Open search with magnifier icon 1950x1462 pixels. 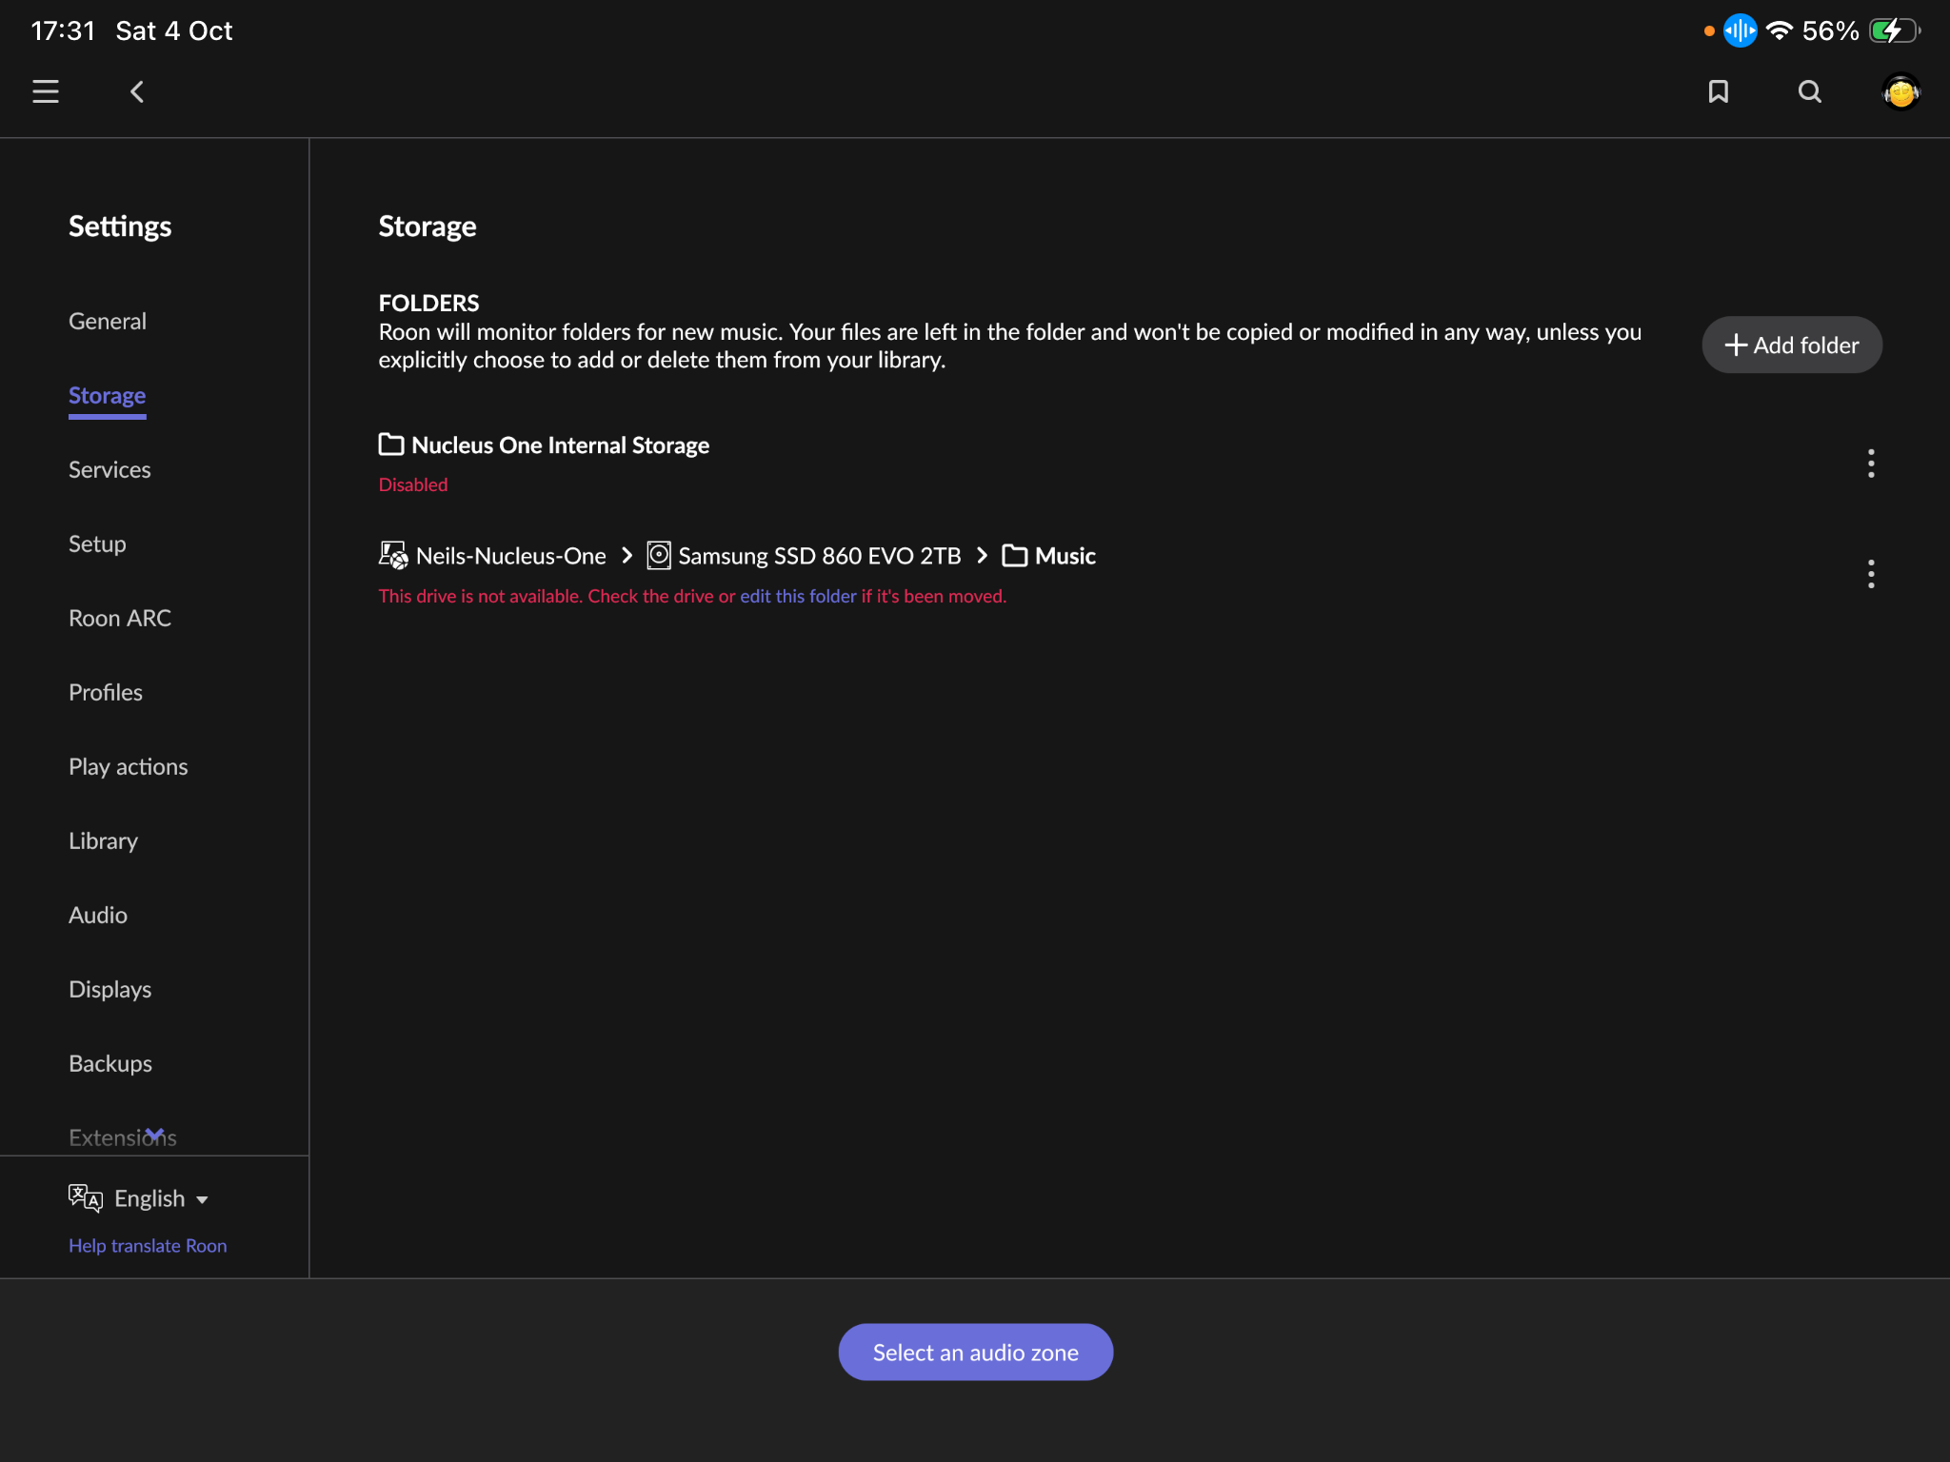click(x=1809, y=91)
